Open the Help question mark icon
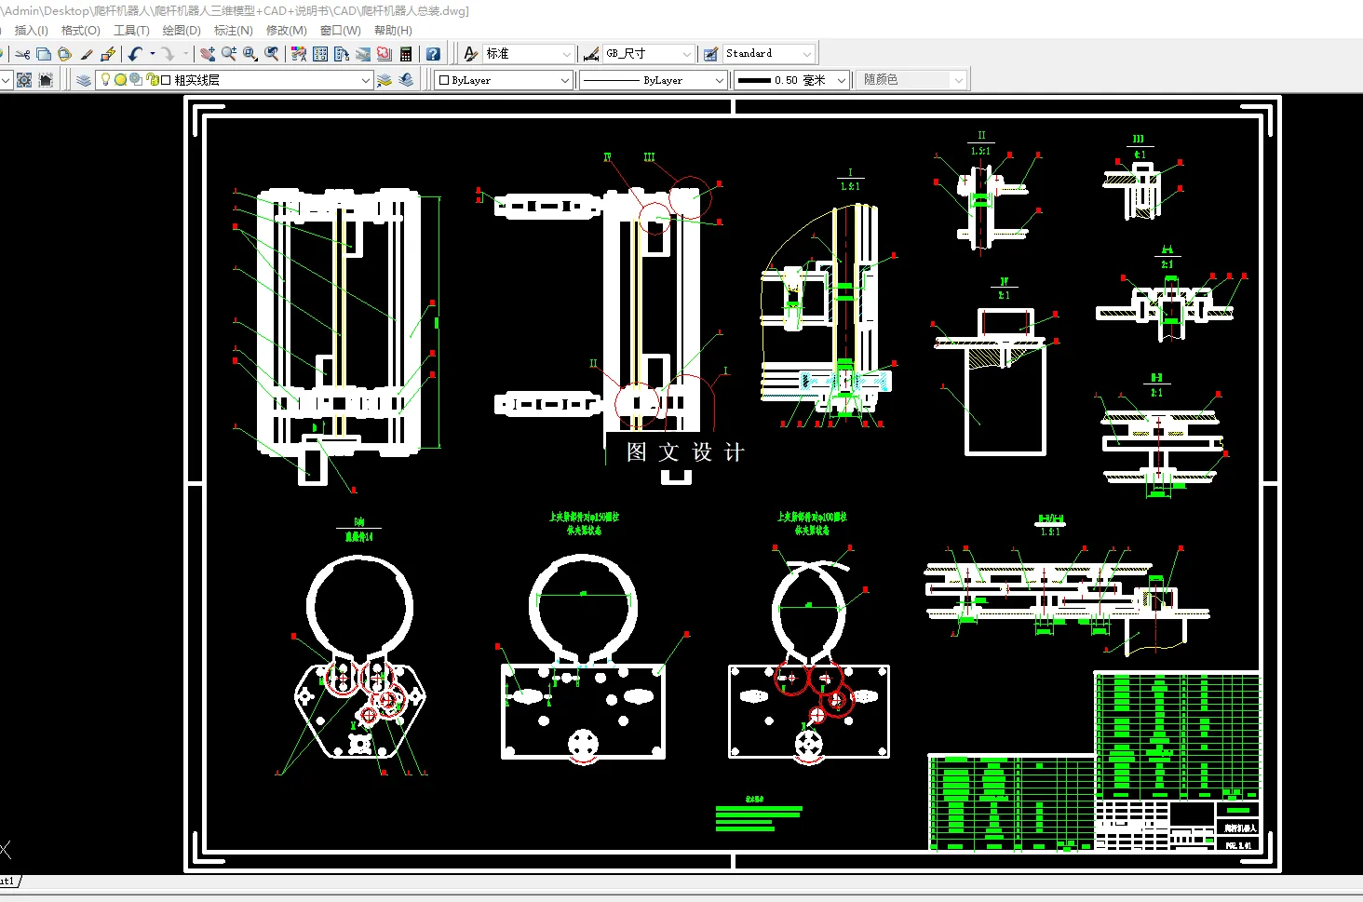The image size is (1363, 902). click(x=433, y=54)
